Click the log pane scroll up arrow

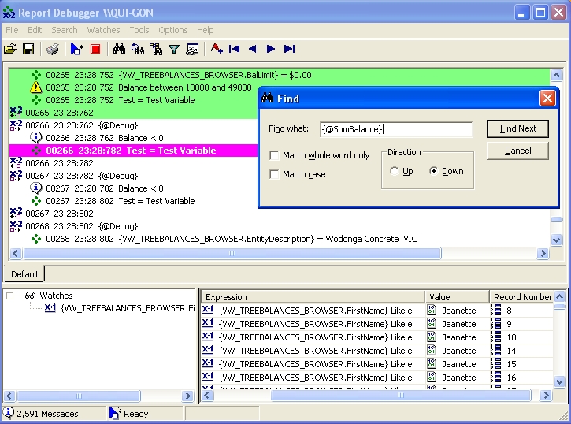click(557, 75)
